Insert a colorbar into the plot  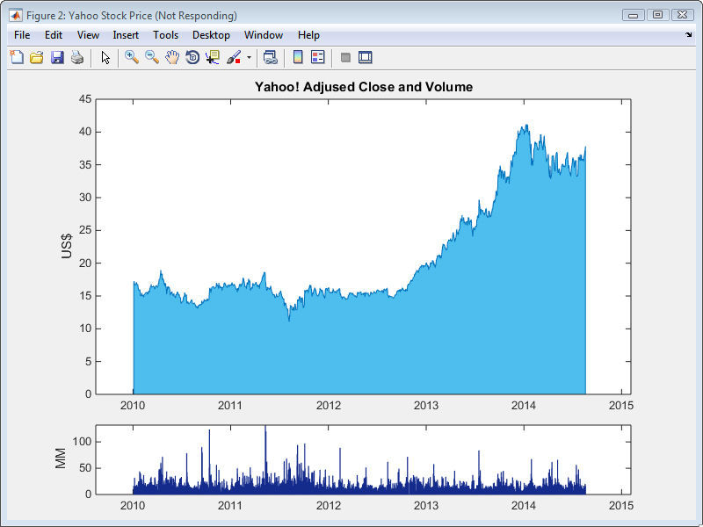pyautogui.click(x=299, y=57)
